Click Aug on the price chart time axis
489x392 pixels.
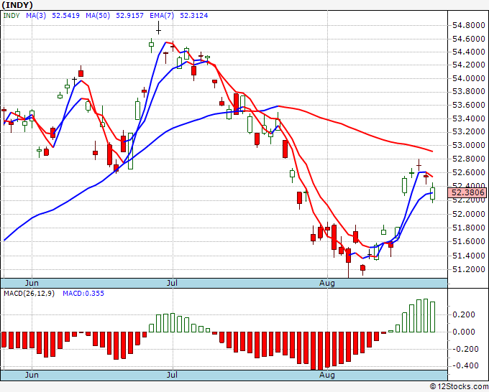[326, 283]
